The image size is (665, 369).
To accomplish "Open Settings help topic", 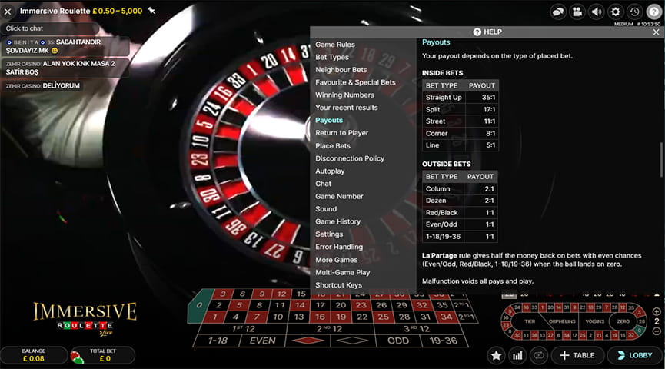I will pos(329,234).
